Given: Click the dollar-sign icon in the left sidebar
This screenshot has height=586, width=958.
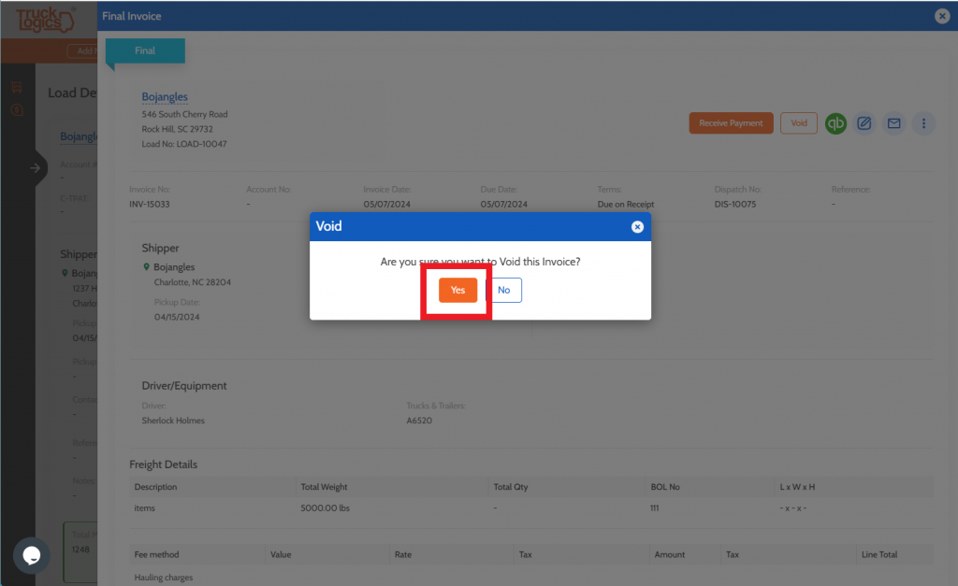Looking at the screenshot, I should pyautogui.click(x=17, y=110).
